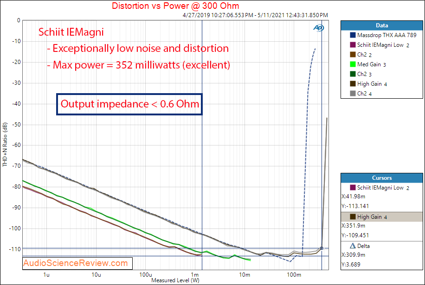Click the Delta X:309.9m value
Image resolution: width=425 pixels, height=285 pixels.
354,255
